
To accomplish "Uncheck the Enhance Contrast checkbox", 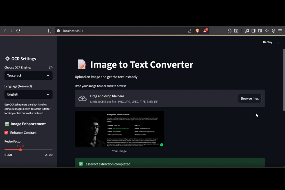I will [x=6, y=133].
